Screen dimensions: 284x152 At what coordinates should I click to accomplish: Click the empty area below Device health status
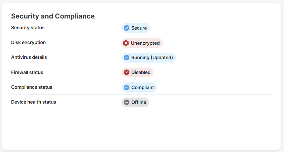pos(141,128)
